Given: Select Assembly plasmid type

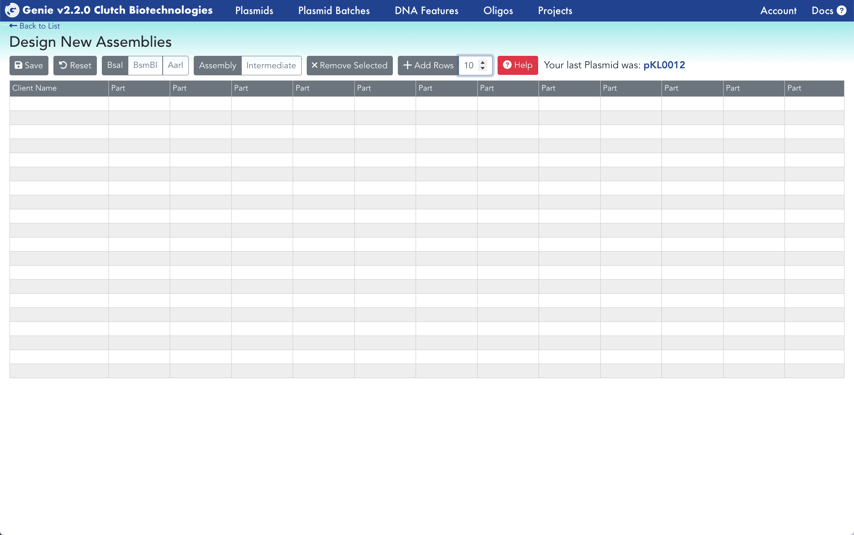Looking at the screenshot, I should (217, 65).
